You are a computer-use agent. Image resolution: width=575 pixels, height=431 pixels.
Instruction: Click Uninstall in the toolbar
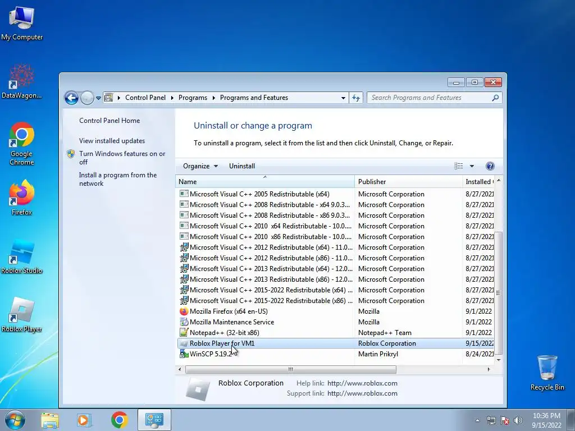click(241, 166)
